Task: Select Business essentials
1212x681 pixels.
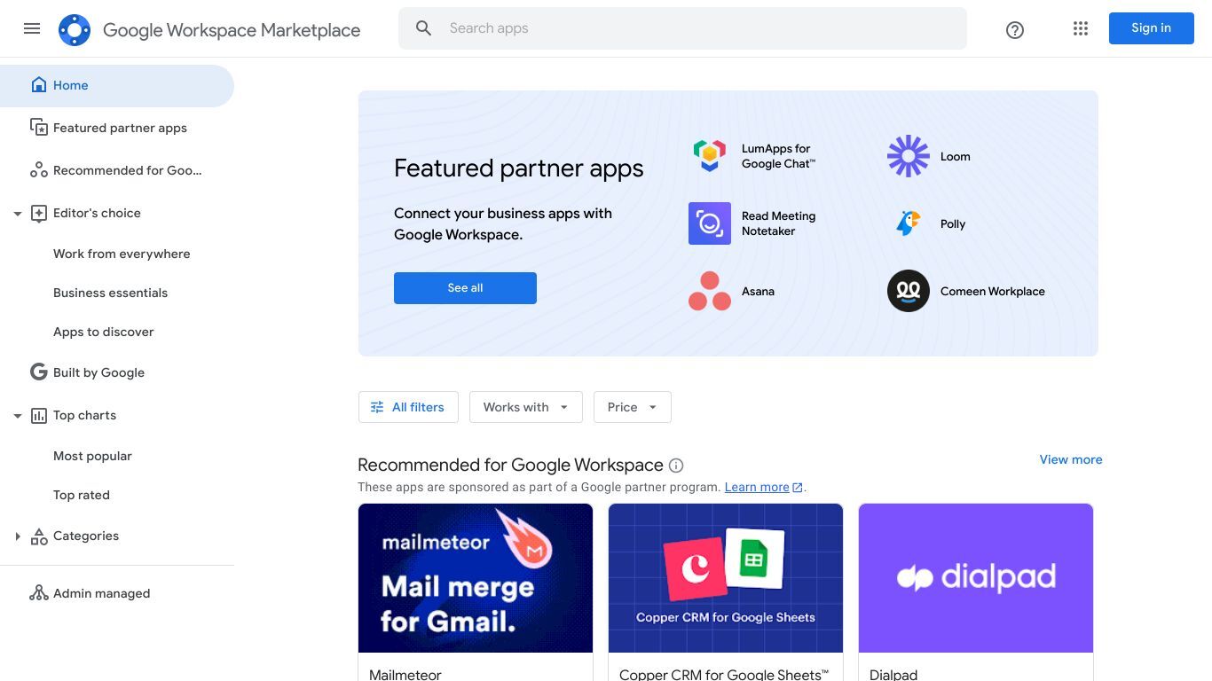Action: (110, 293)
